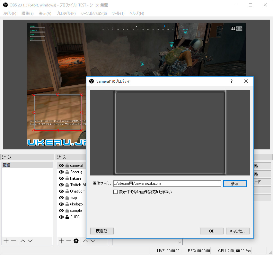Lock the kakusi source
273x255 pixels.
tap(67, 178)
